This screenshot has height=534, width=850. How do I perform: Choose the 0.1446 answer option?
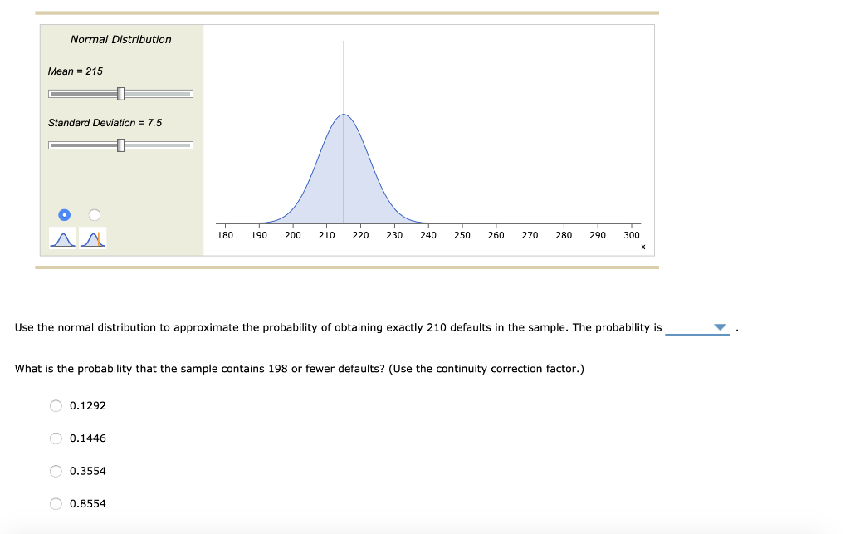[x=56, y=438]
